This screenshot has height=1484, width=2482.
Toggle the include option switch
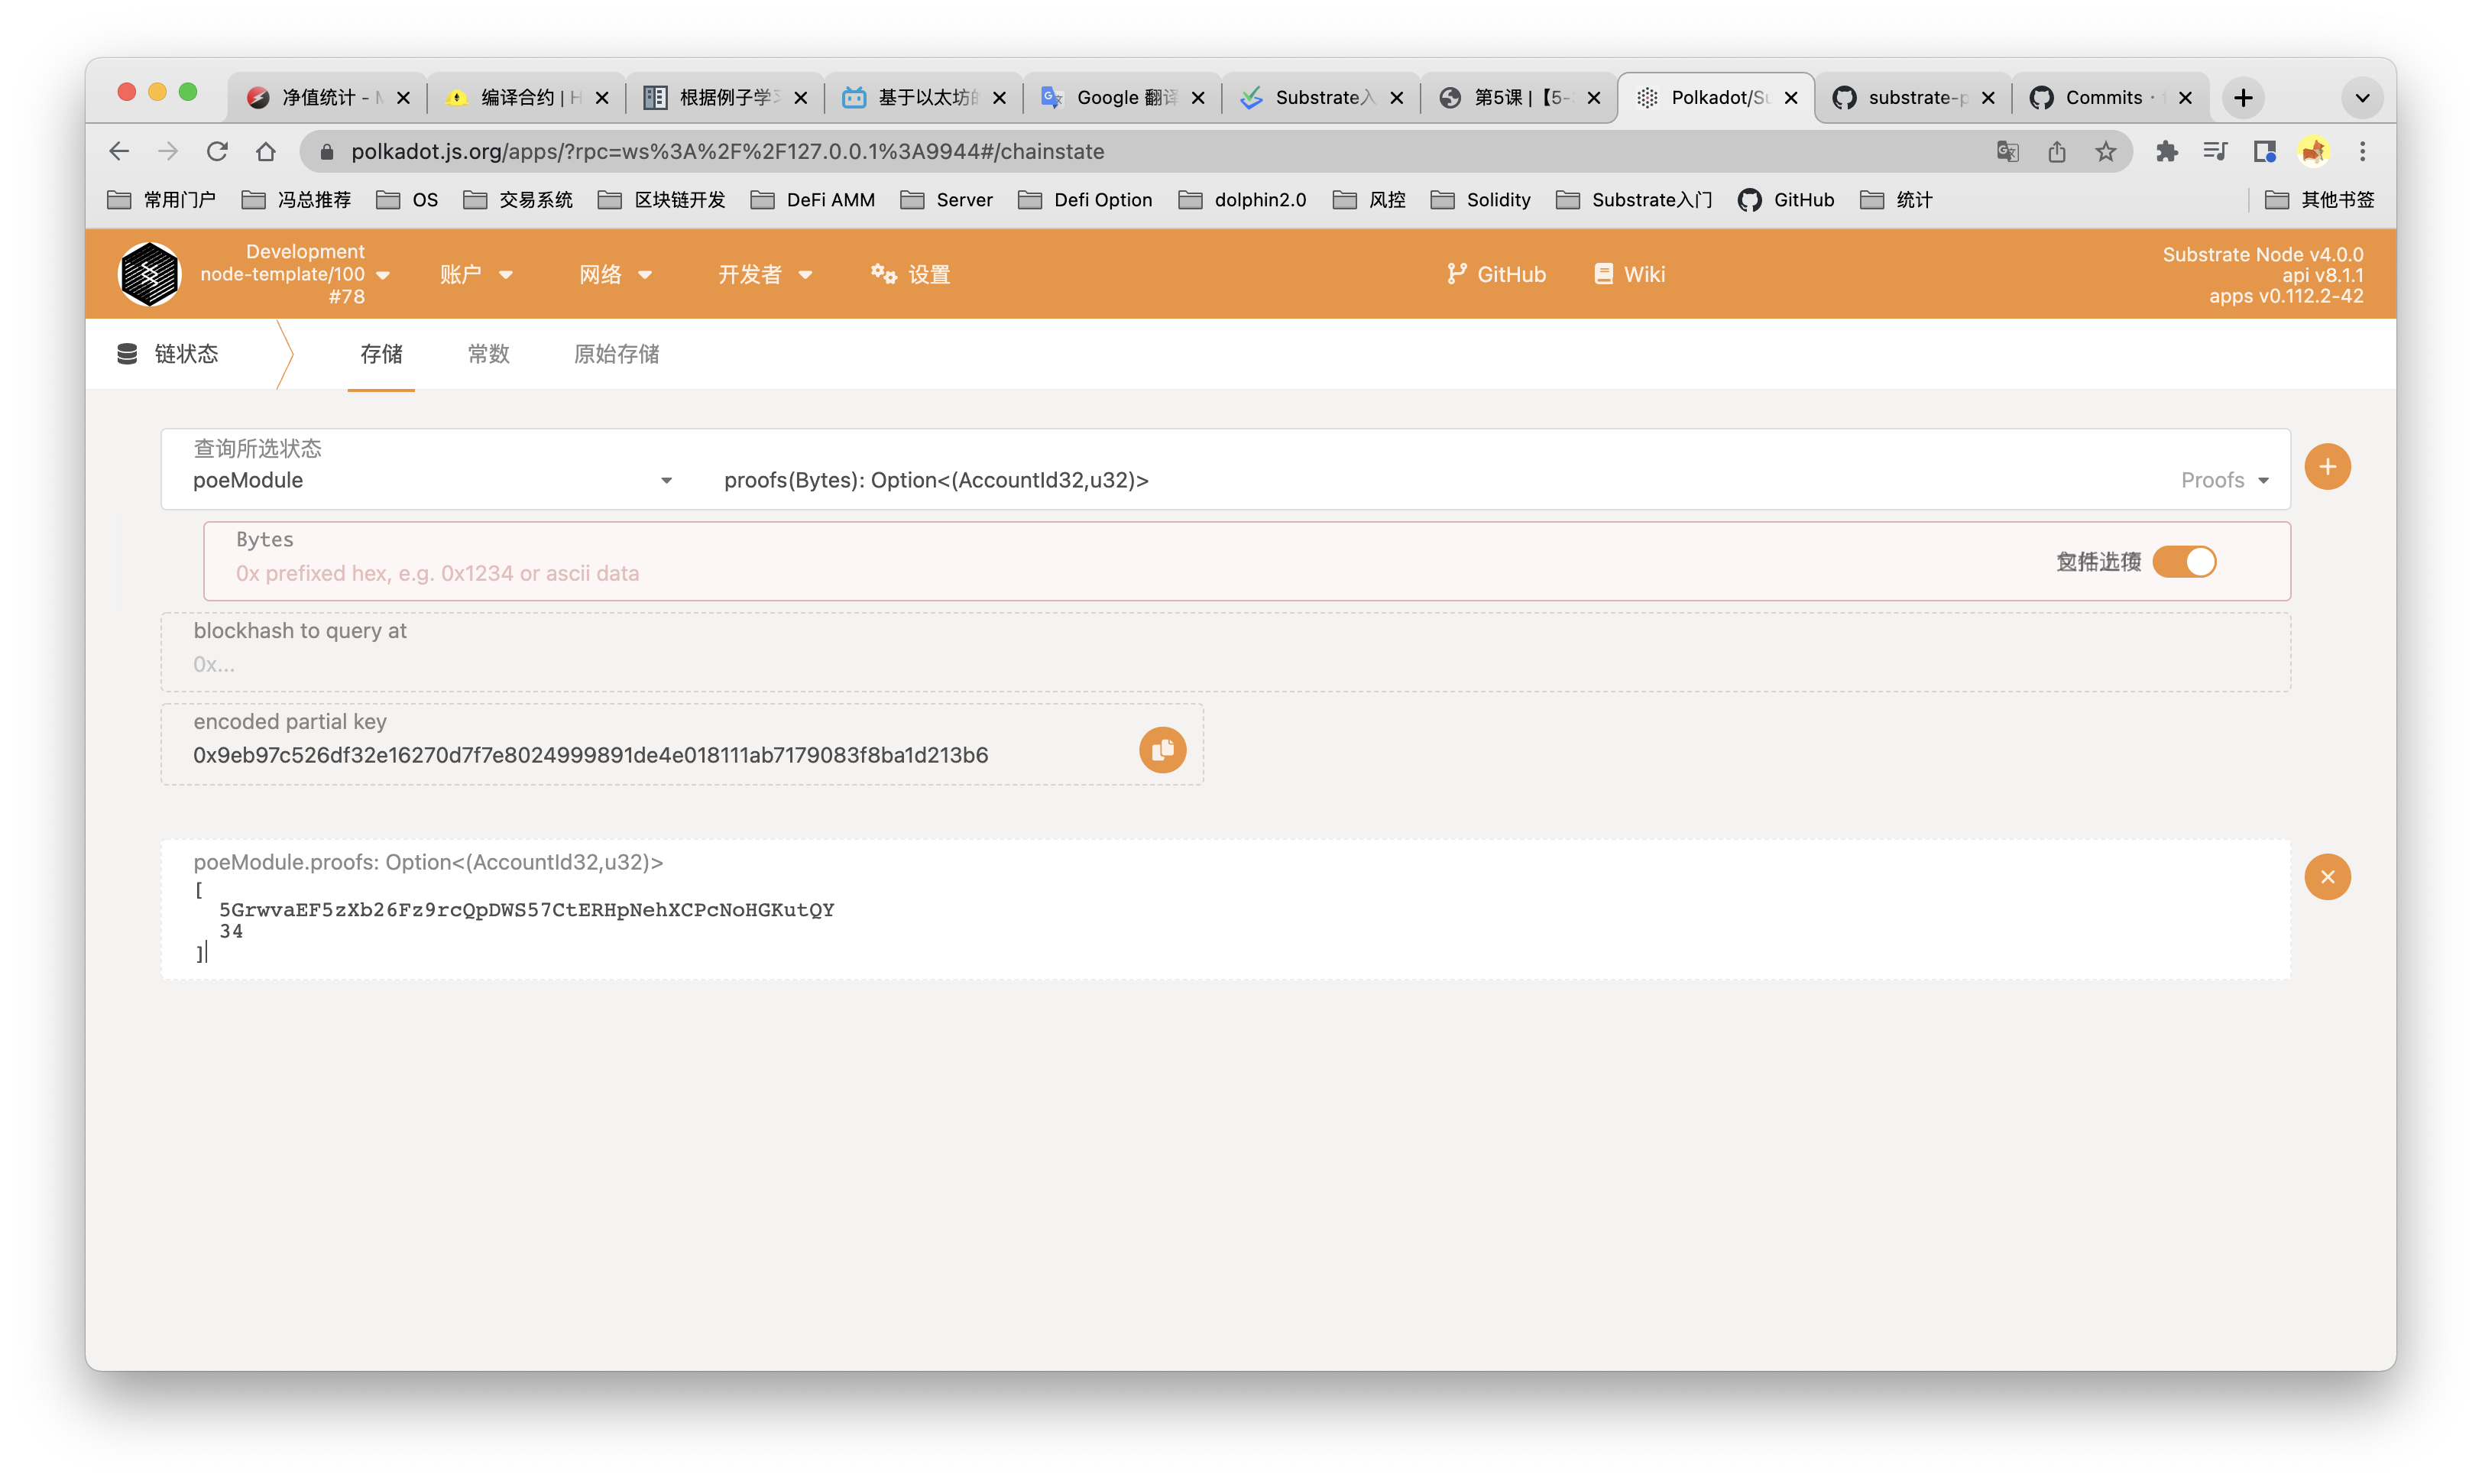pos(2184,562)
